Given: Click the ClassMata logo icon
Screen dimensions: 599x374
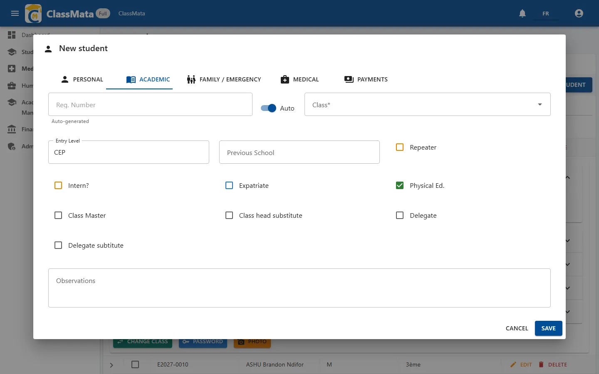Looking at the screenshot, I should click(x=33, y=13).
